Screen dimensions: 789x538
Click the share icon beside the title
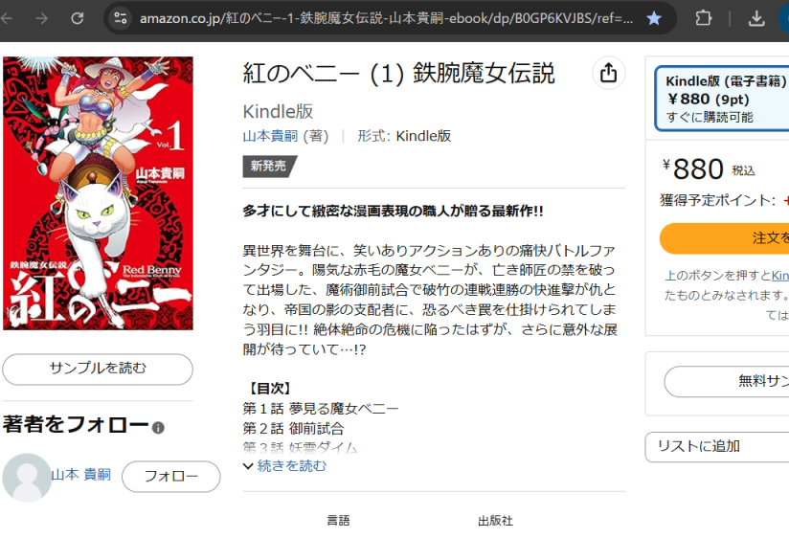(608, 73)
